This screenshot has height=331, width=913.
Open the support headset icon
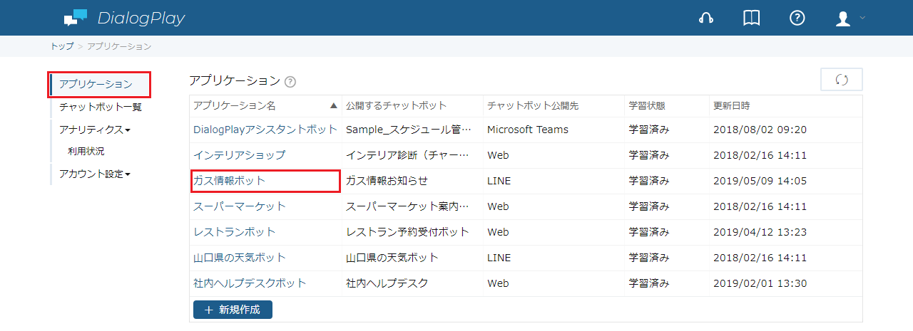pyautogui.click(x=706, y=19)
